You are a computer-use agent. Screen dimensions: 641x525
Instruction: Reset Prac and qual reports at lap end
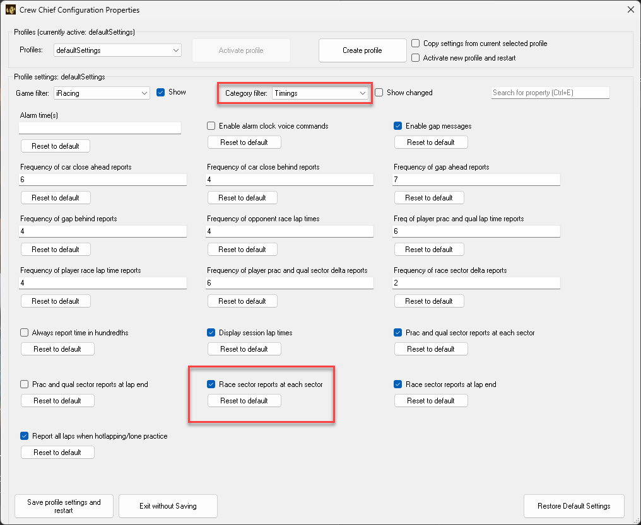tap(57, 401)
